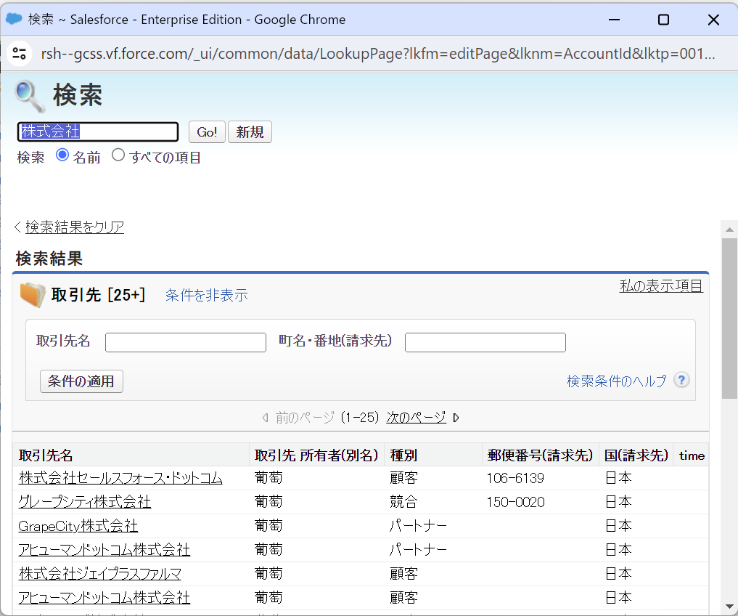The height and width of the screenshot is (616, 738).
Task: Click the previous page arrow icon
Action: pyautogui.click(x=266, y=418)
